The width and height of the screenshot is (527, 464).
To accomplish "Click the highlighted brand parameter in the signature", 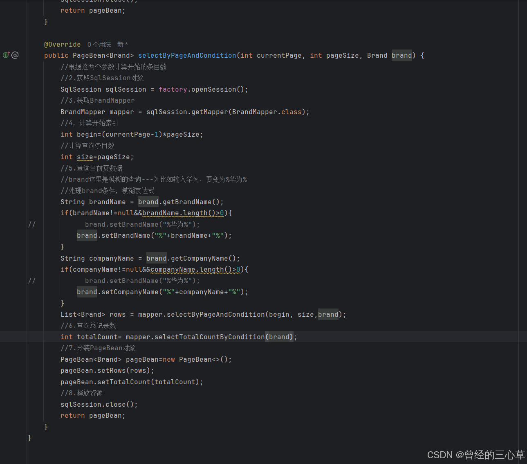I will pos(402,55).
